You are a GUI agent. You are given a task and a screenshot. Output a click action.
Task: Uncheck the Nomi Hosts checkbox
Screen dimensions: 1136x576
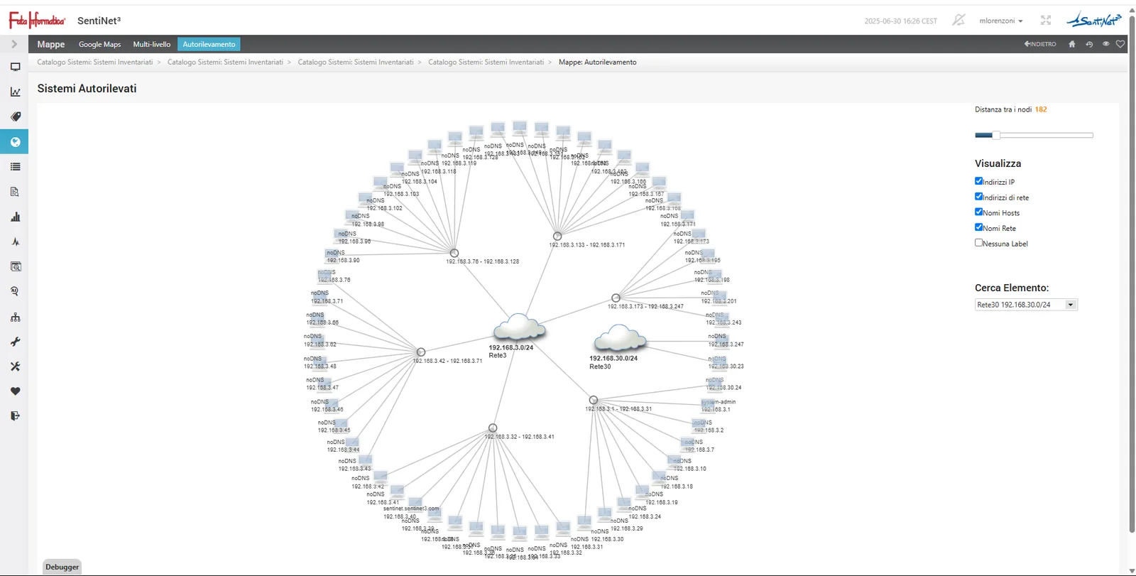click(978, 212)
